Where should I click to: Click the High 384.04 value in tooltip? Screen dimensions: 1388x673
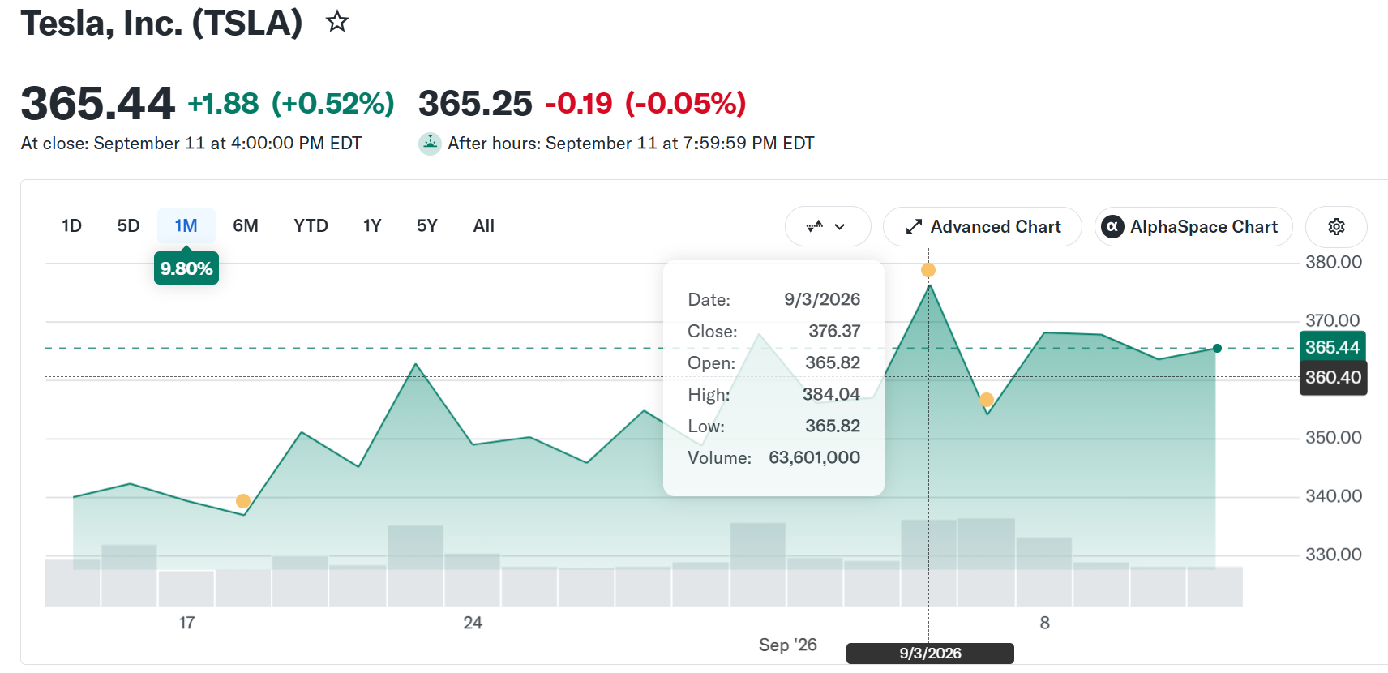(831, 394)
